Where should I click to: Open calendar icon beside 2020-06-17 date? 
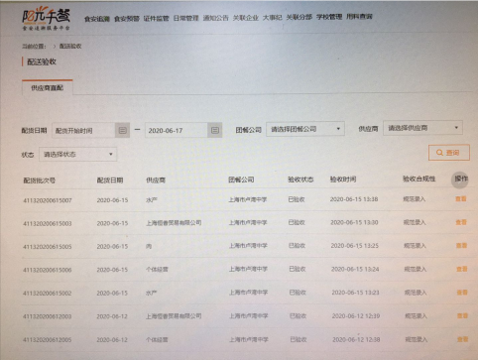(x=215, y=130)
